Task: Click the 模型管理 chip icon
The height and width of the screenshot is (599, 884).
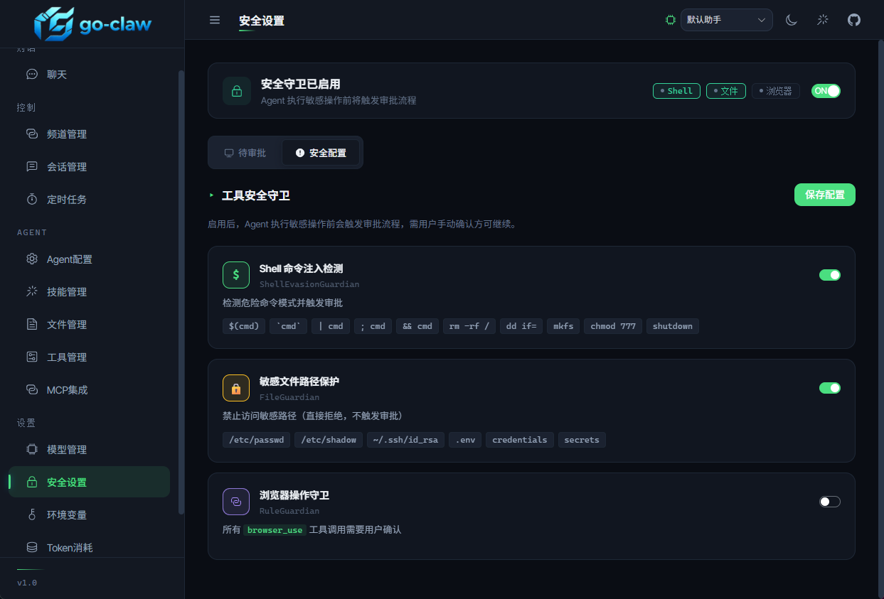Action: [32, 449]
